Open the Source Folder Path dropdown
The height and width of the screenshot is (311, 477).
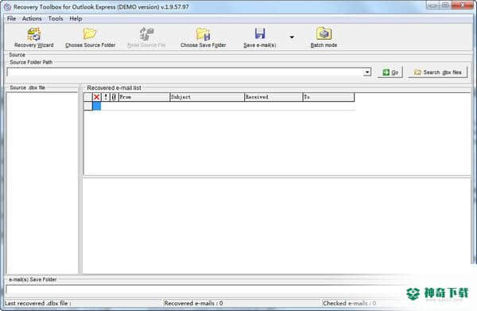367,72
